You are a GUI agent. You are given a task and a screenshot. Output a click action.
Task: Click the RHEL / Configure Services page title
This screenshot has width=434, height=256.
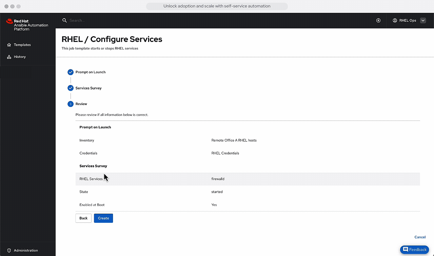pyautogui.click(x=112, y=39)
